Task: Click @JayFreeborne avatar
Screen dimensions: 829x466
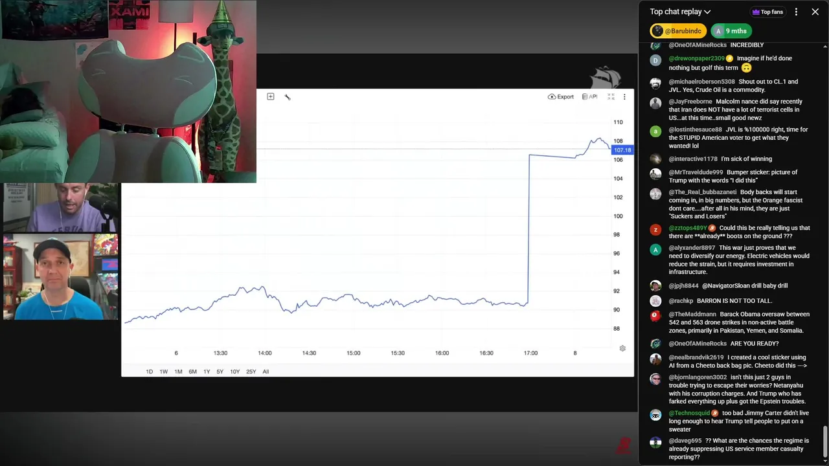Action: 655,103
